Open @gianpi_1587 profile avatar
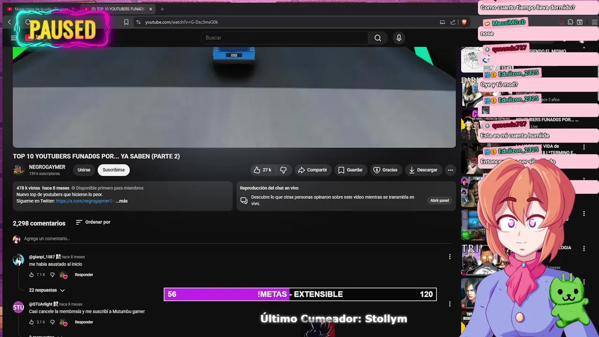 (x=18, y=260)
